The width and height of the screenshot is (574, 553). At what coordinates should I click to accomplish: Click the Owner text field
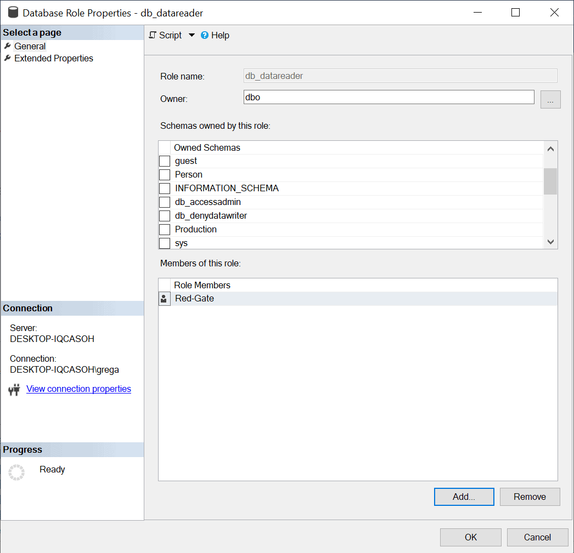coord(389,97)
